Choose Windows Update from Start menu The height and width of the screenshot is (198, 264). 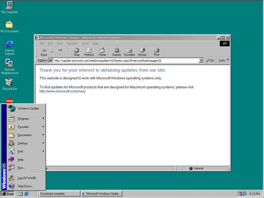click(x=26, y=108)
